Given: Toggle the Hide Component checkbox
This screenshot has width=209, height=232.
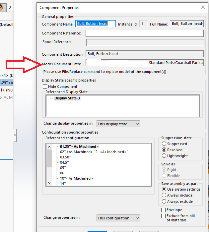Looking at the screenshot, I should [45, 87].
